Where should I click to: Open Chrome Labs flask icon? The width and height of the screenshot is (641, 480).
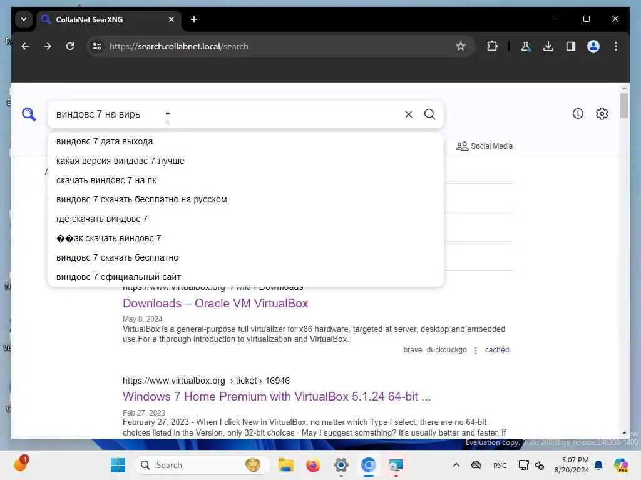click(526, 46)
